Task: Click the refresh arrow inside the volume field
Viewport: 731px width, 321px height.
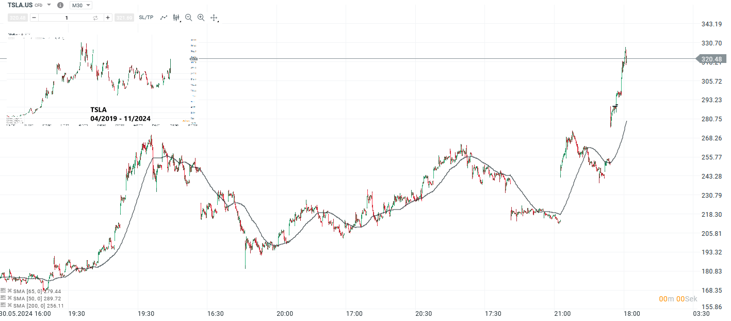Action: [x=95, y=17]
